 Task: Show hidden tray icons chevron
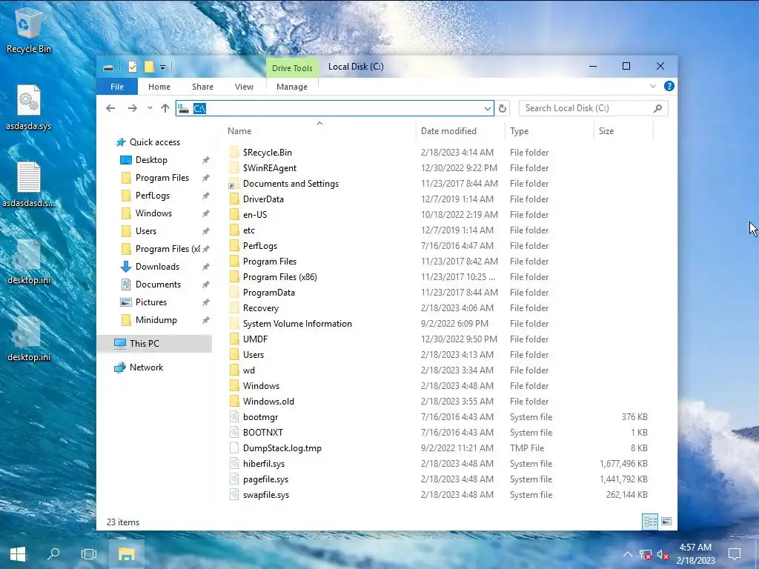[x=627, y=554]
